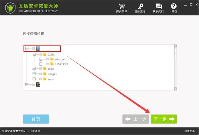Check the images folder checkbox
The width and height of the screenshot is (199, 135).
(x=41, y=74)
